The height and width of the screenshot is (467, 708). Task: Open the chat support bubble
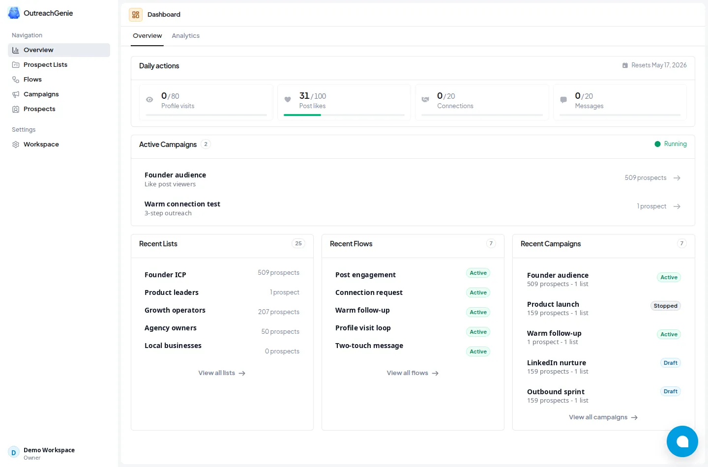click(682, 441)
